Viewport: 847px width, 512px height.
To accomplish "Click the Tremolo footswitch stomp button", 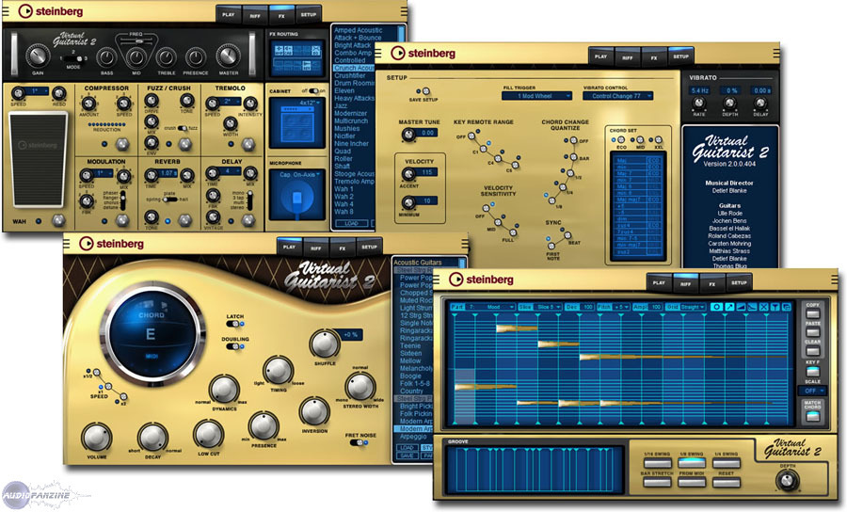I will point(248,144).
